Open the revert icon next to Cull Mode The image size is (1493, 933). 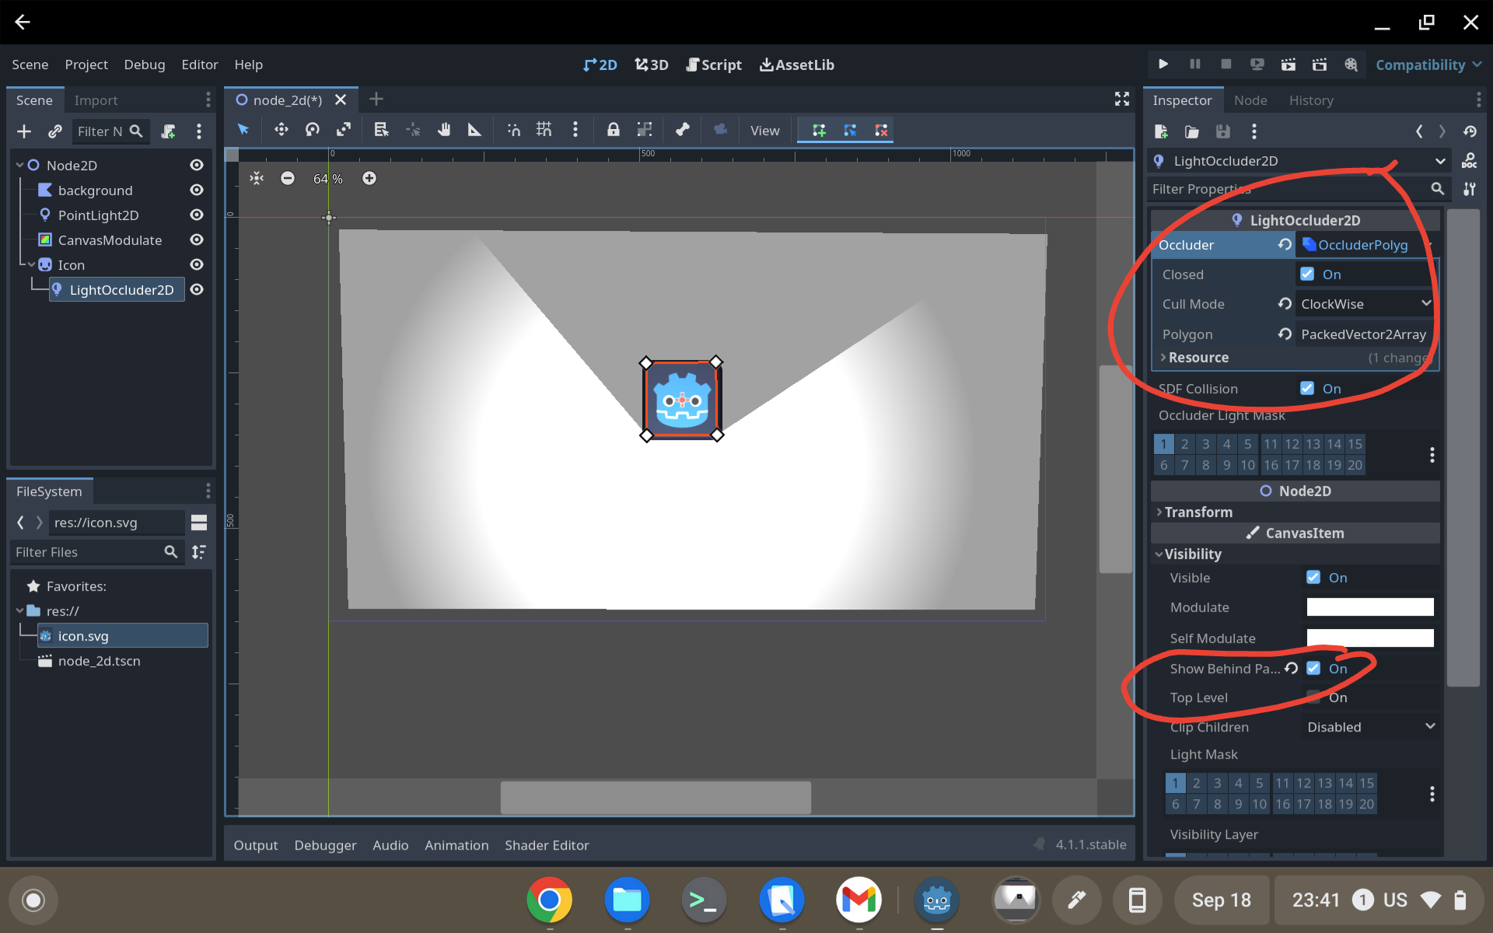click(x=1284, y=303)
